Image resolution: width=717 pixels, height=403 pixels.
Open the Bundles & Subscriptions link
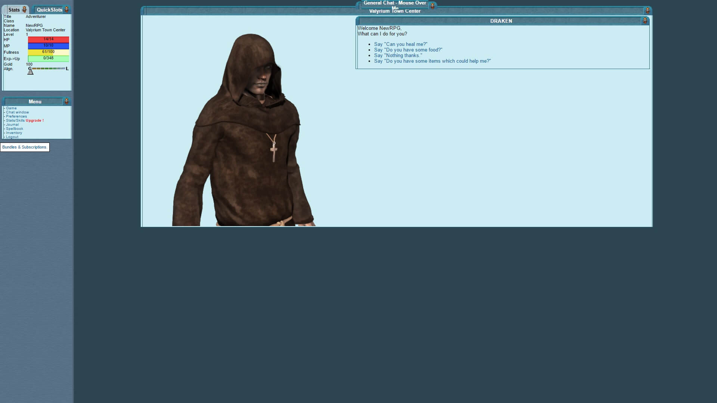click(x=25, y=147)
